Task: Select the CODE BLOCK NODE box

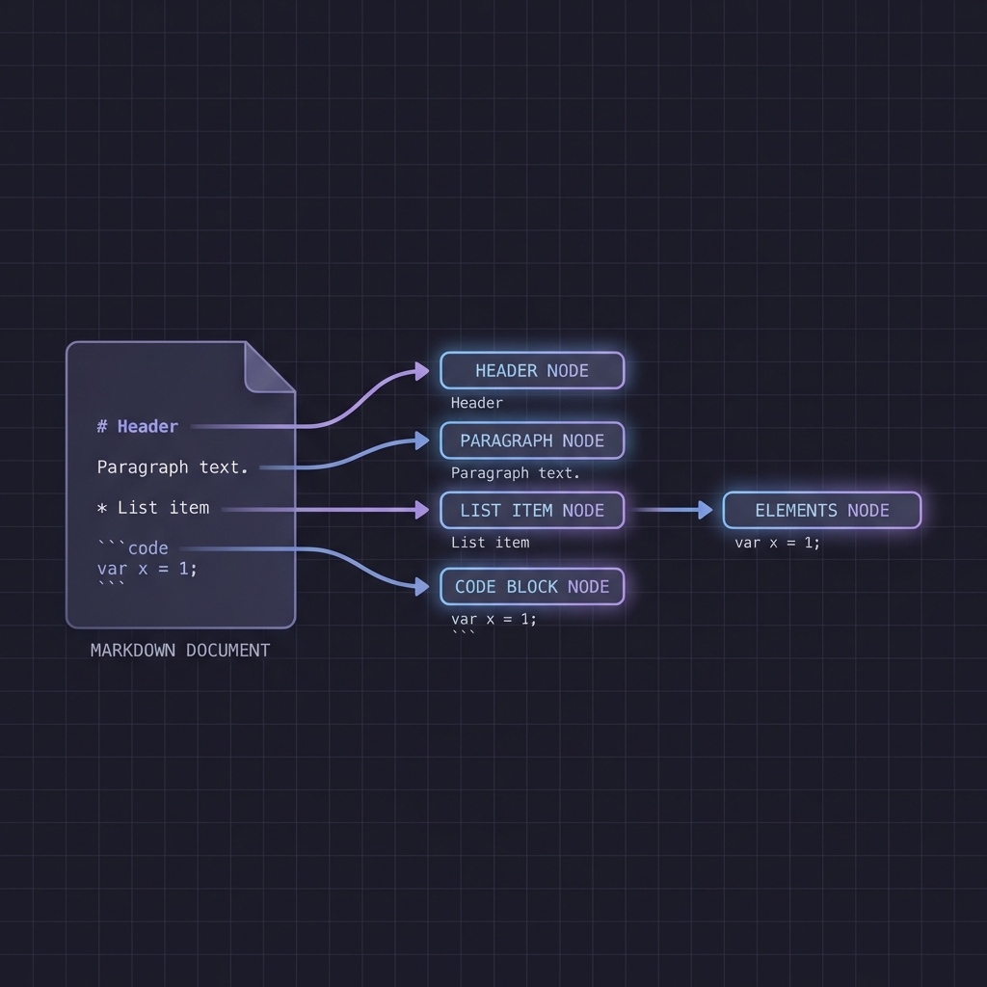Action: (x=532, y=586)
